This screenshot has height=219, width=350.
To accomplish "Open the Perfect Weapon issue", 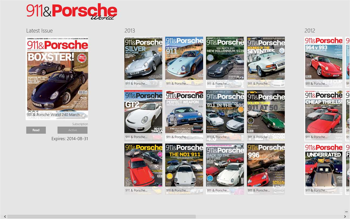I will (x=184, y=115).
